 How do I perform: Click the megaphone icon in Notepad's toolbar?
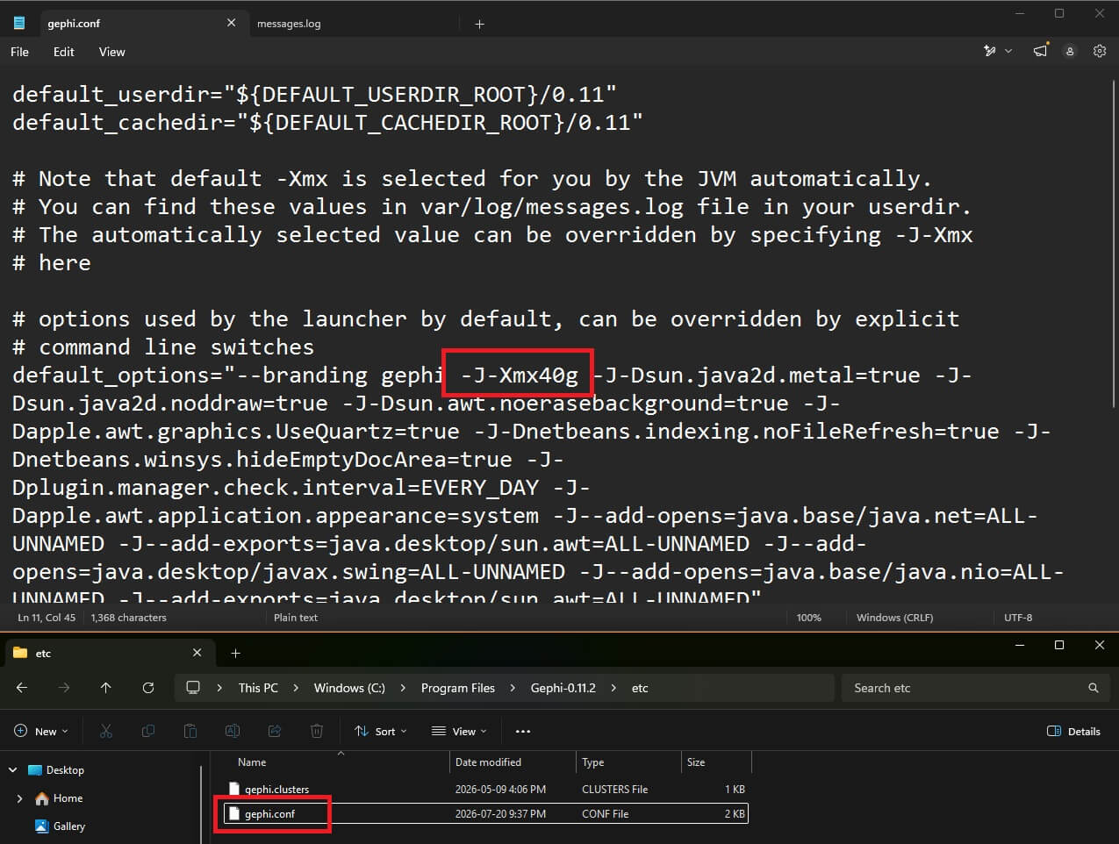pyautogui.click(x=1040, y=52)
